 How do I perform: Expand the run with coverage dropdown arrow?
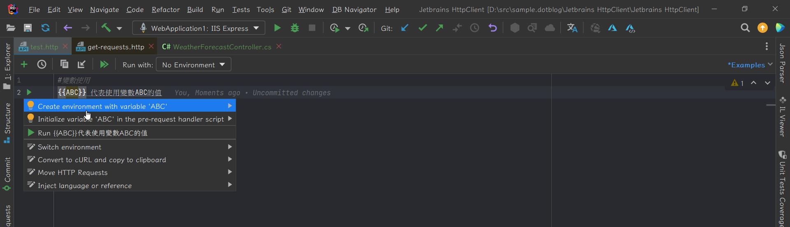[348, 28]
